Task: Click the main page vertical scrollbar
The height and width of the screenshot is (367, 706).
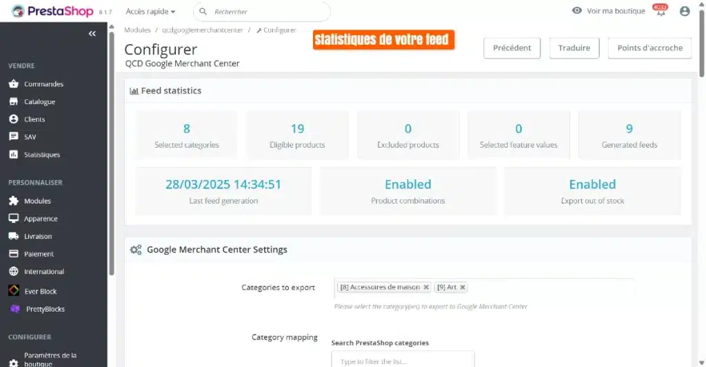Action: pyautogui.click(x=701, y=45)
